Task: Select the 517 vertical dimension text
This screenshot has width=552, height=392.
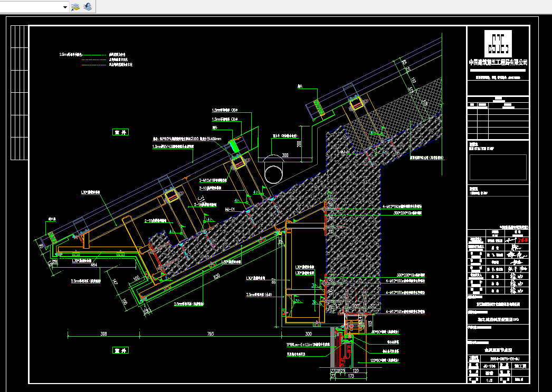Action: click(x=274, y=281)
